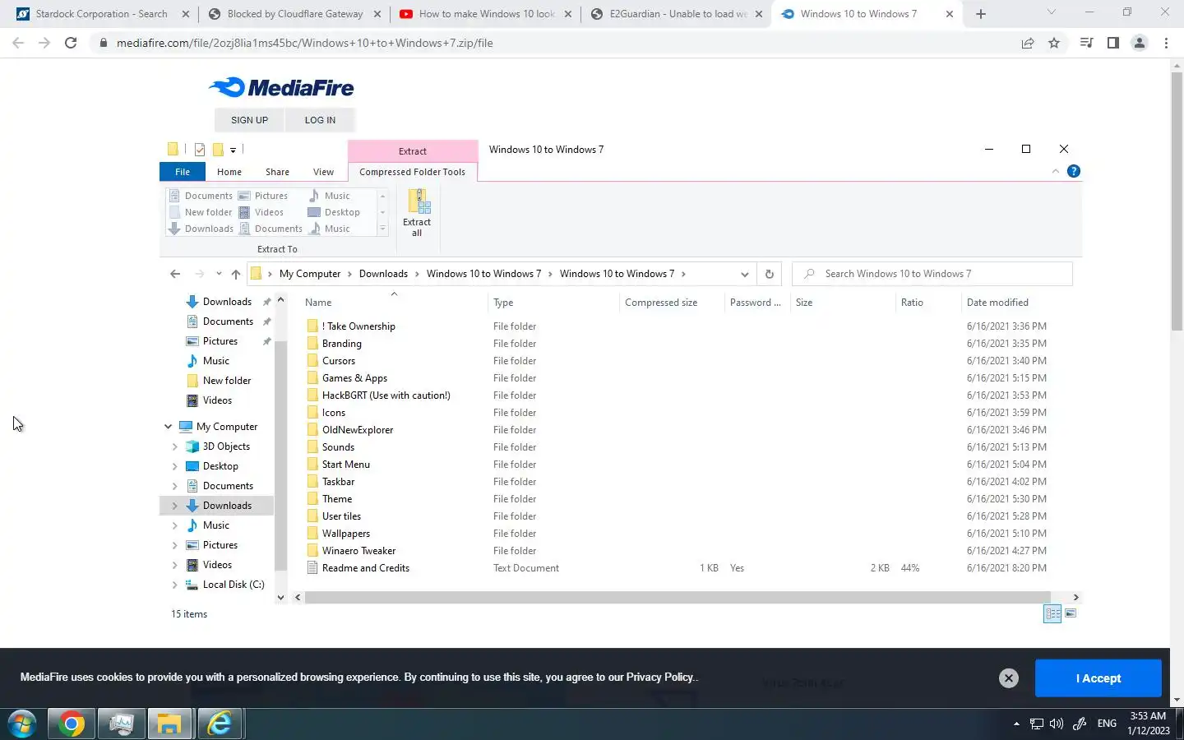Switch to How to make Windows 10 tab
The image size is (1184, 740).
[486, 14]
